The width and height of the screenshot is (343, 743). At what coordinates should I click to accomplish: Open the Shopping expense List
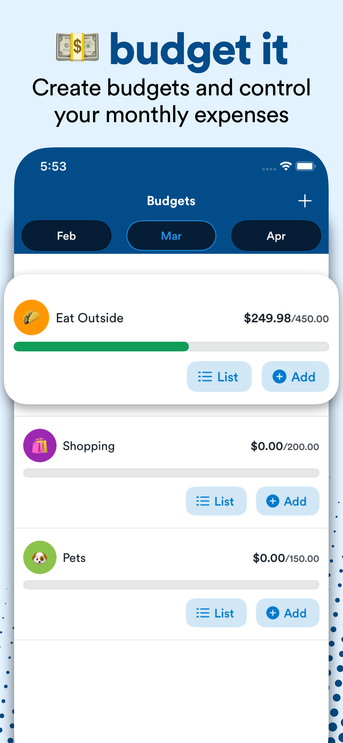click(x=216, y=501)
